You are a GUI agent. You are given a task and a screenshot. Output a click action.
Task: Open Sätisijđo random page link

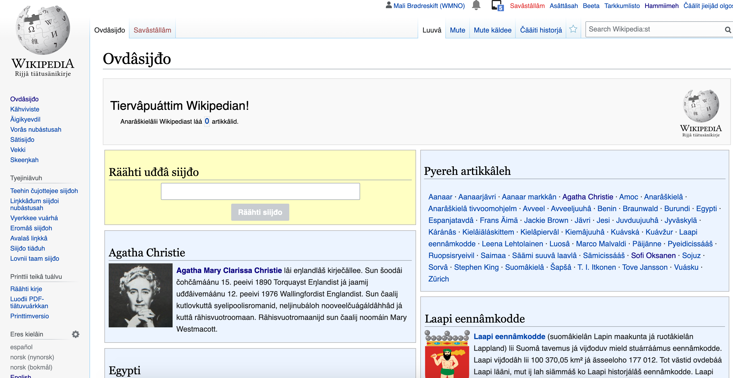[x=22, y=140]
